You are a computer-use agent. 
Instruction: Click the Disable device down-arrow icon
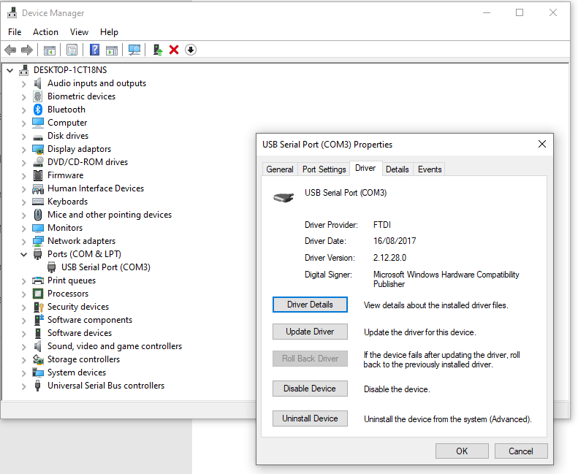coord(191,50)
